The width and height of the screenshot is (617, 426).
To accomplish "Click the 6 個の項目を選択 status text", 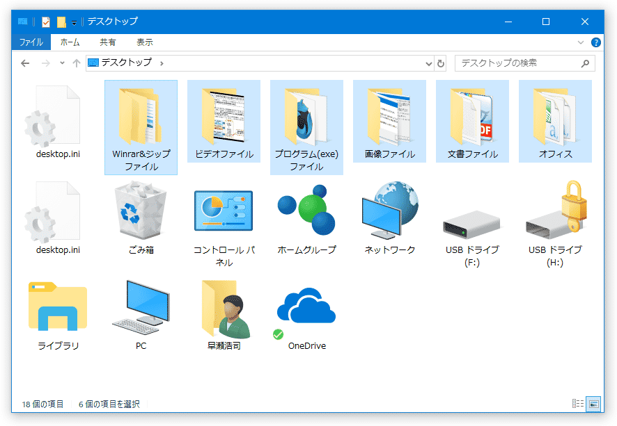I will click(x=109, y=404).
